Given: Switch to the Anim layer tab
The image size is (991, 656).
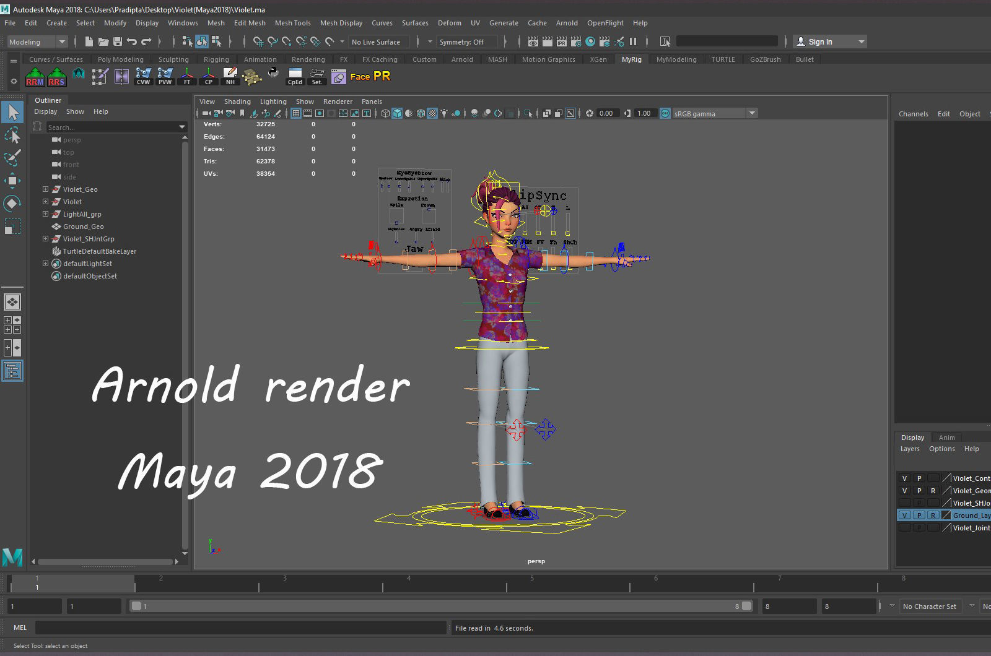Looking at the screenshot, I should (946, 438).
